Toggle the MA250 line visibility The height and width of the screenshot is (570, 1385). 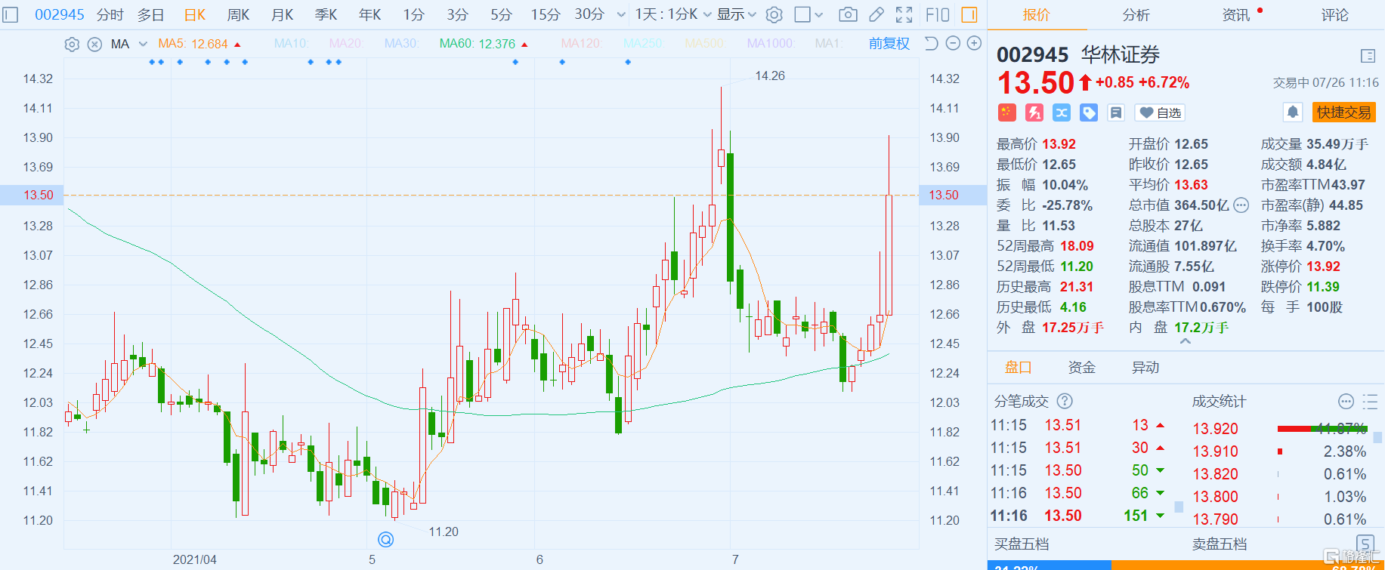point(644,44)
